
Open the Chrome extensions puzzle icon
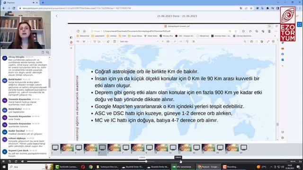click(267, 8)
